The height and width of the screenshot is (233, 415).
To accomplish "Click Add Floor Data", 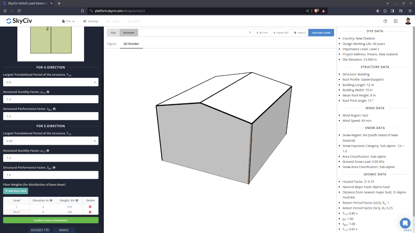I will pyautogui.click(x=15, y=191).
